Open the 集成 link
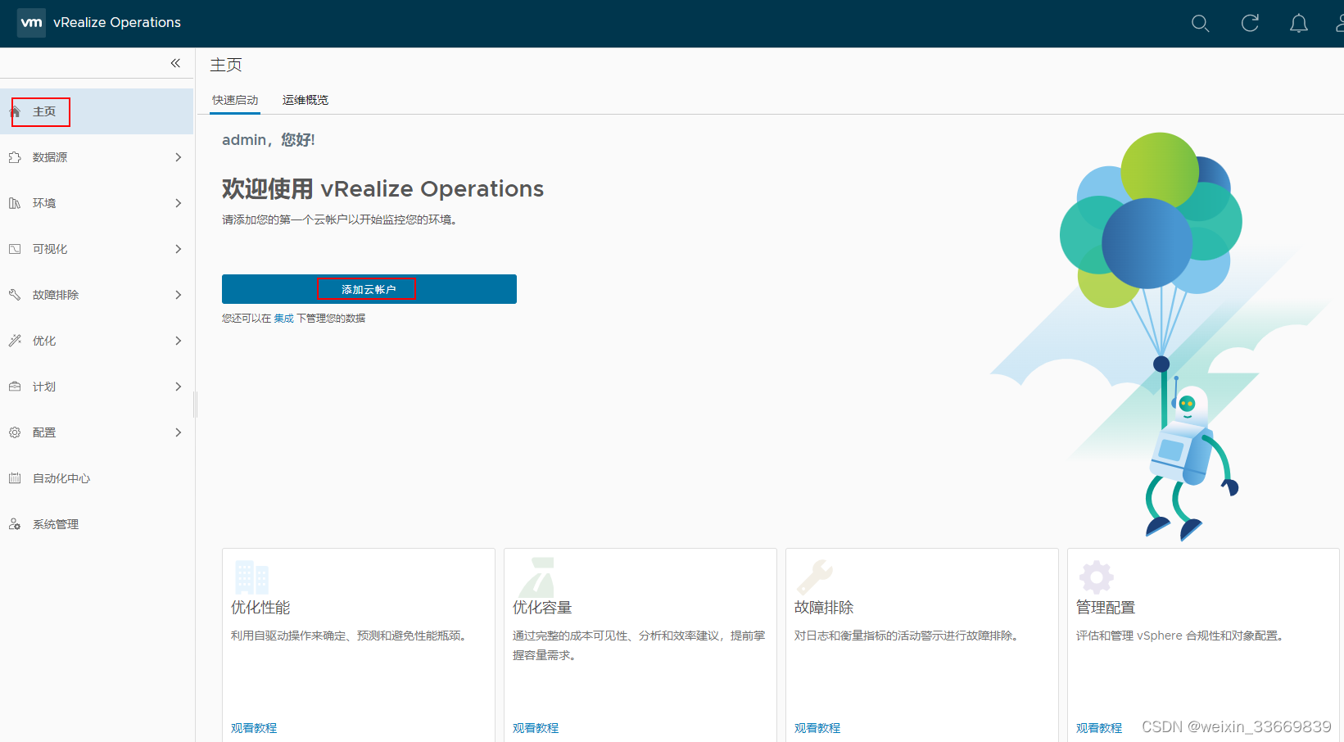 point(283,319)
